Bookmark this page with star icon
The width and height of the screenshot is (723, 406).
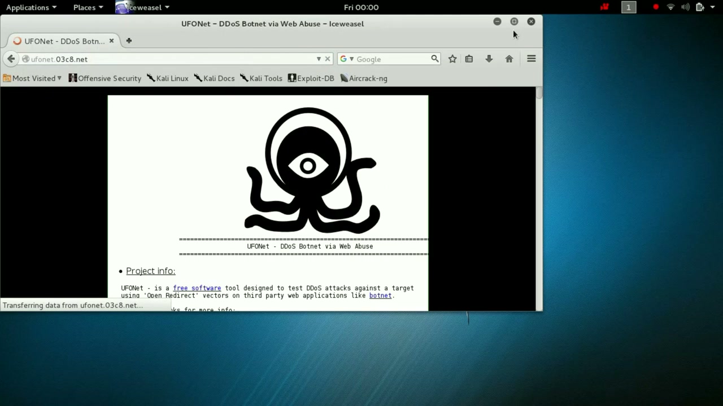[452, 59]
